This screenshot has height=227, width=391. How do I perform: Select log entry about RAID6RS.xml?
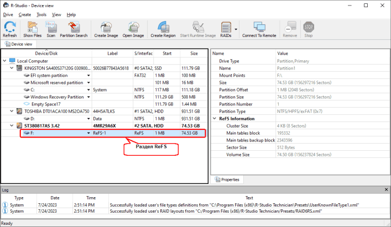(196, 211)
